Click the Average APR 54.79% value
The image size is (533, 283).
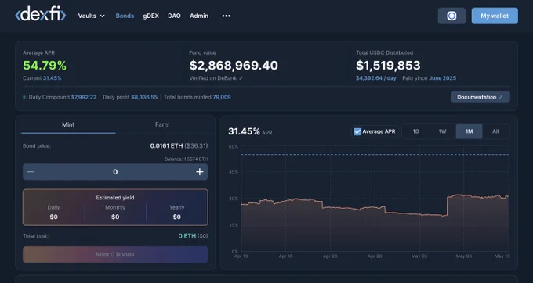(x=45, y=66)
